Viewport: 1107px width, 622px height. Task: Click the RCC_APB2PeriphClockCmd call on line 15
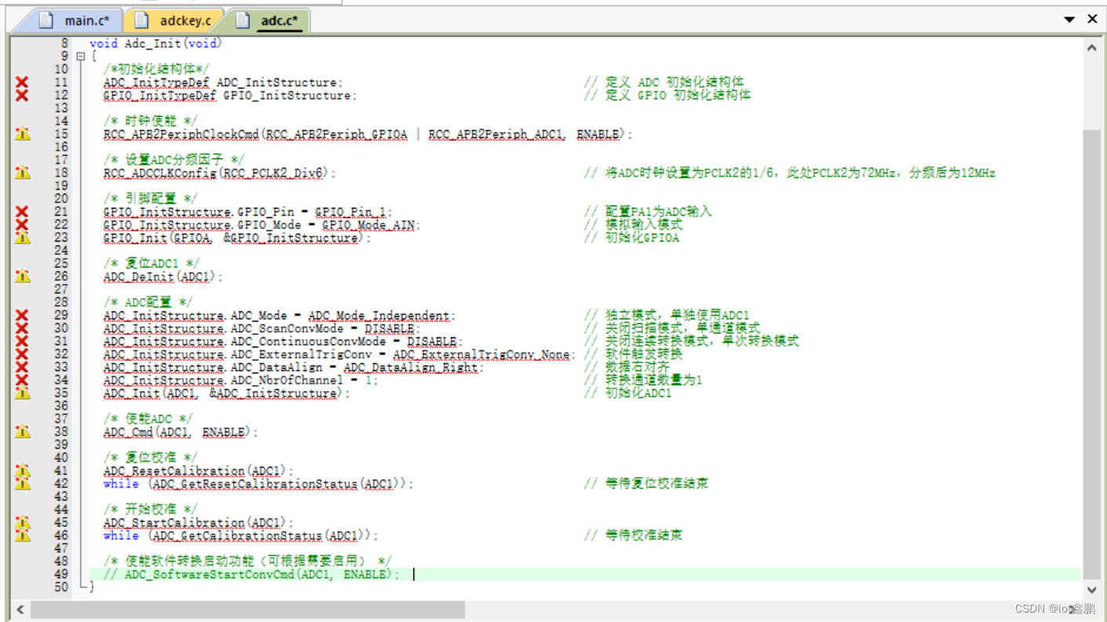coord(367,134)
